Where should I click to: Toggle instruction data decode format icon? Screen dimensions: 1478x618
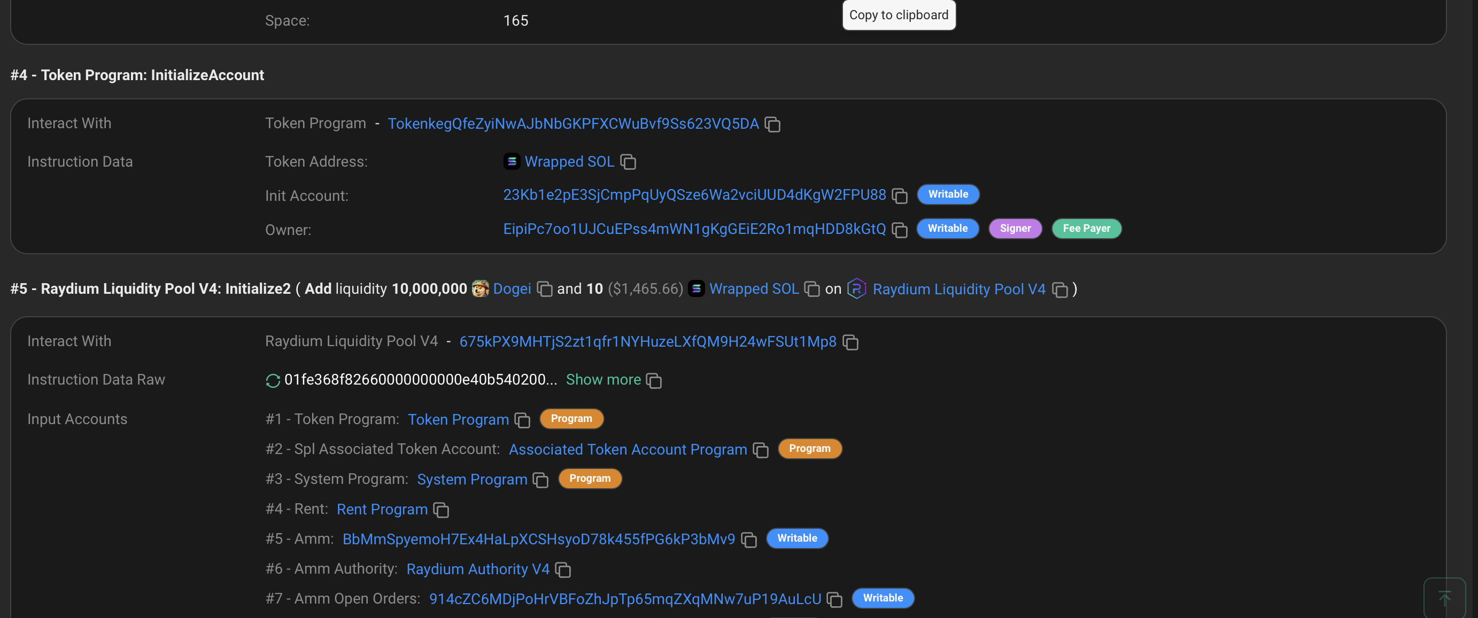pos(273,380)
